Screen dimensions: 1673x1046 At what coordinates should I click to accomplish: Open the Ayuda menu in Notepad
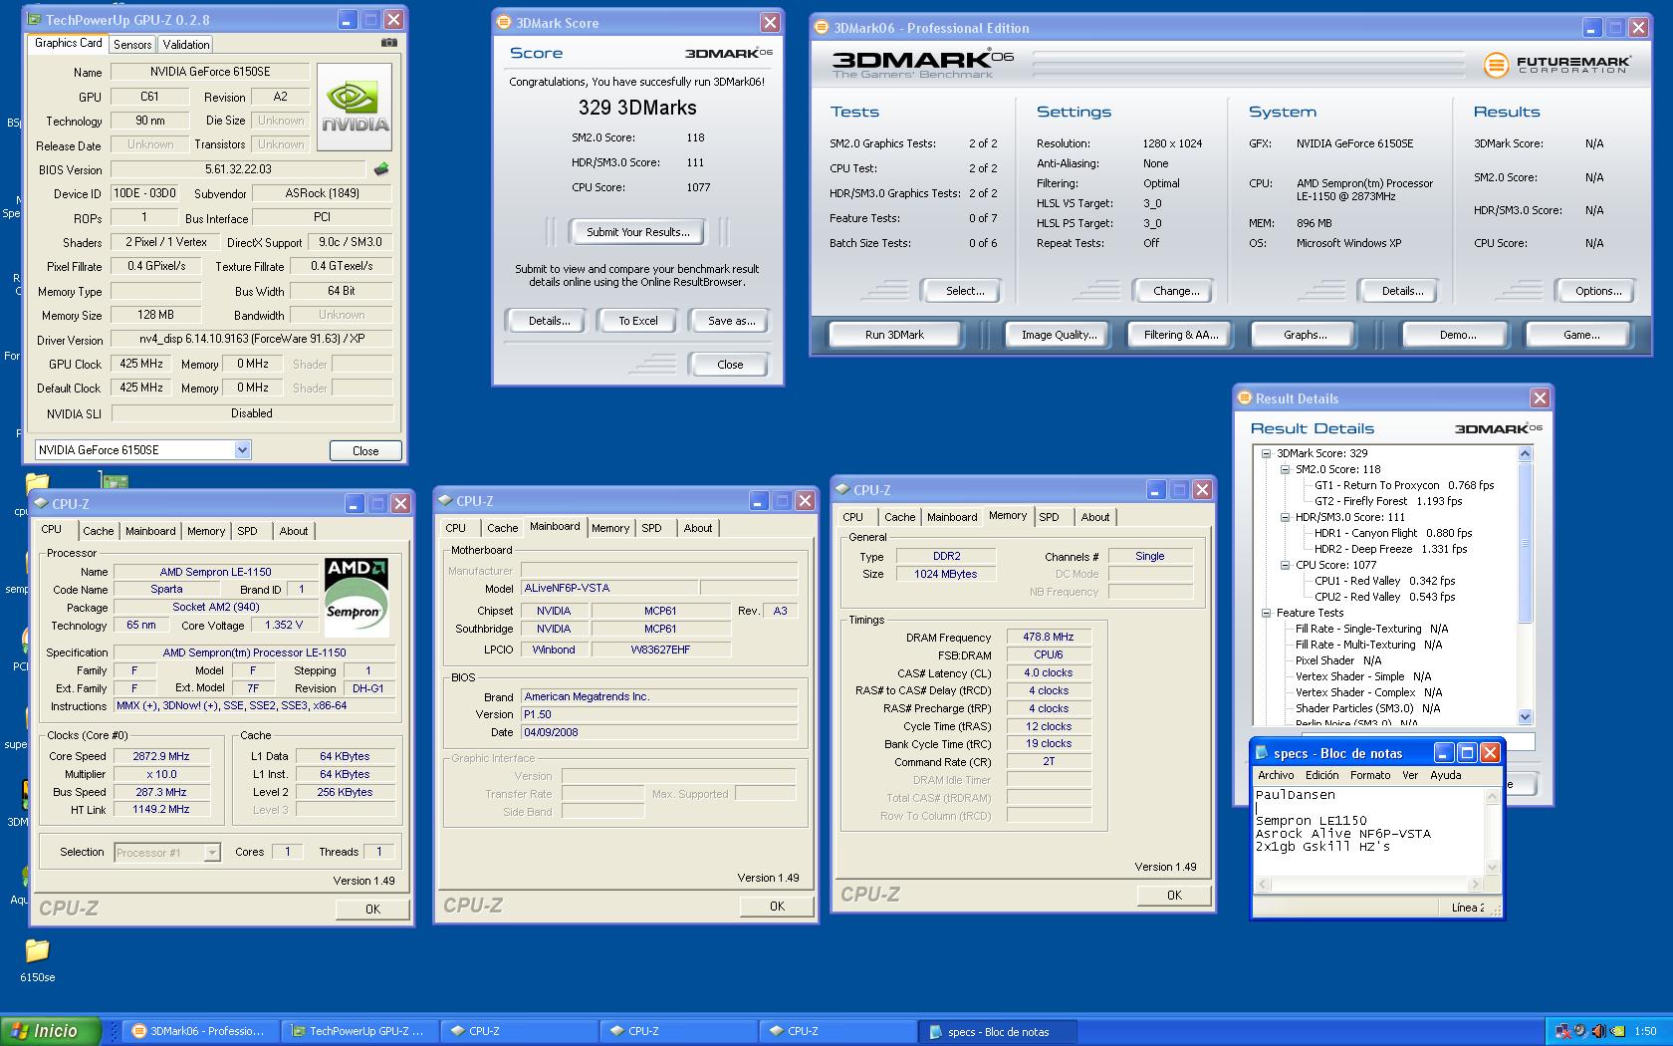click(1446, 775)
